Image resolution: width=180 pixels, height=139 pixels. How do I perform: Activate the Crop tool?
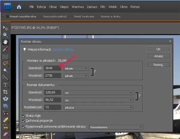pyautogui.click(x=5, y=92)
